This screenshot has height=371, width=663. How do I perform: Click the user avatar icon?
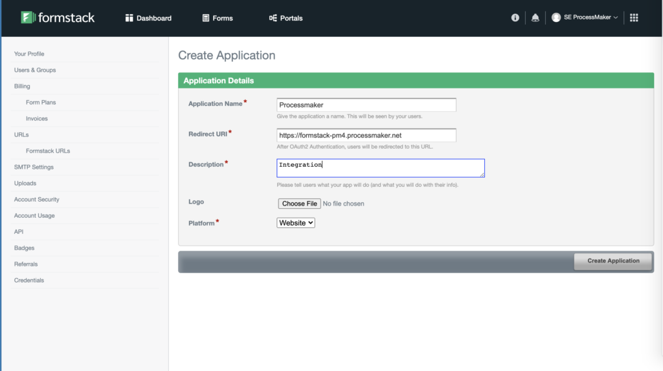556,17
